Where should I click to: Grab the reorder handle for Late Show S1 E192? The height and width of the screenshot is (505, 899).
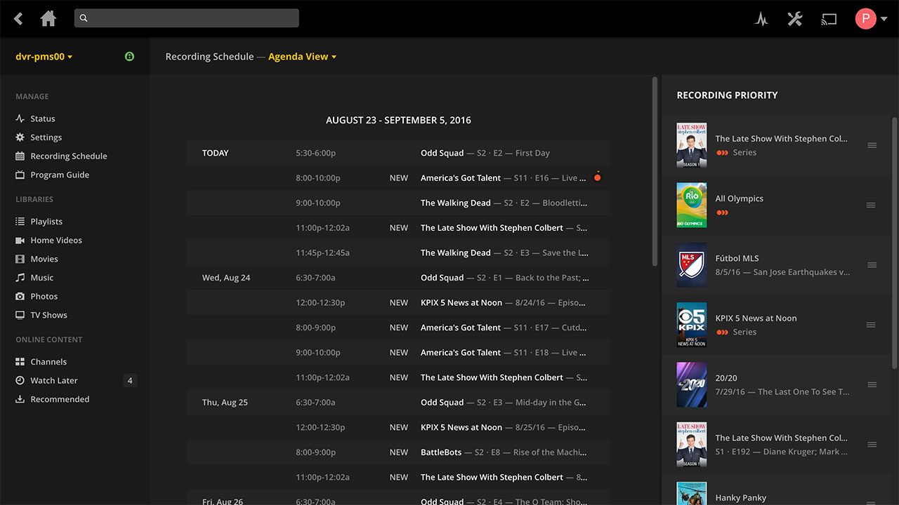[x=872, y=445]
